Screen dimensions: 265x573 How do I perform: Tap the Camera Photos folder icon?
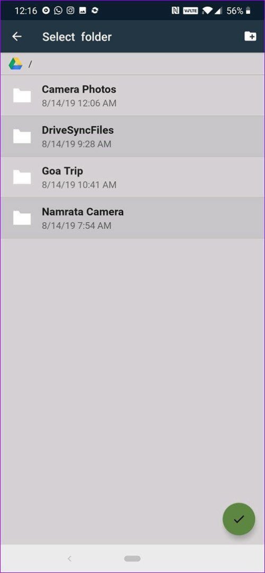coord(22,95)
